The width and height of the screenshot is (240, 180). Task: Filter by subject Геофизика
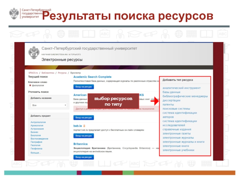coord(36,148)
